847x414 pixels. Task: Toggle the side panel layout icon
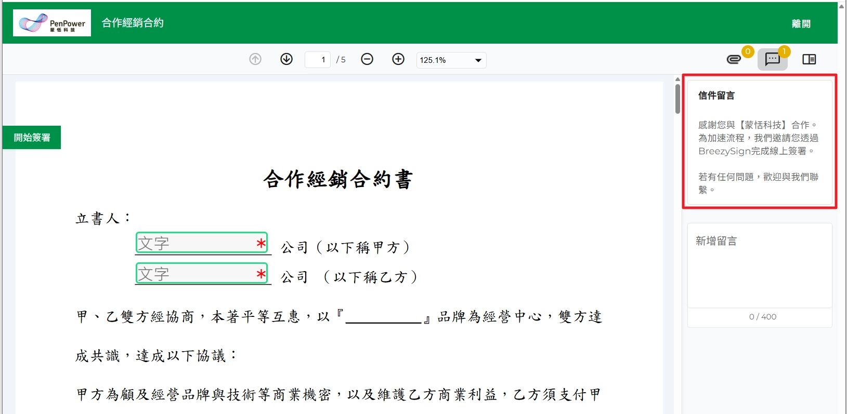tap(809, 59)
